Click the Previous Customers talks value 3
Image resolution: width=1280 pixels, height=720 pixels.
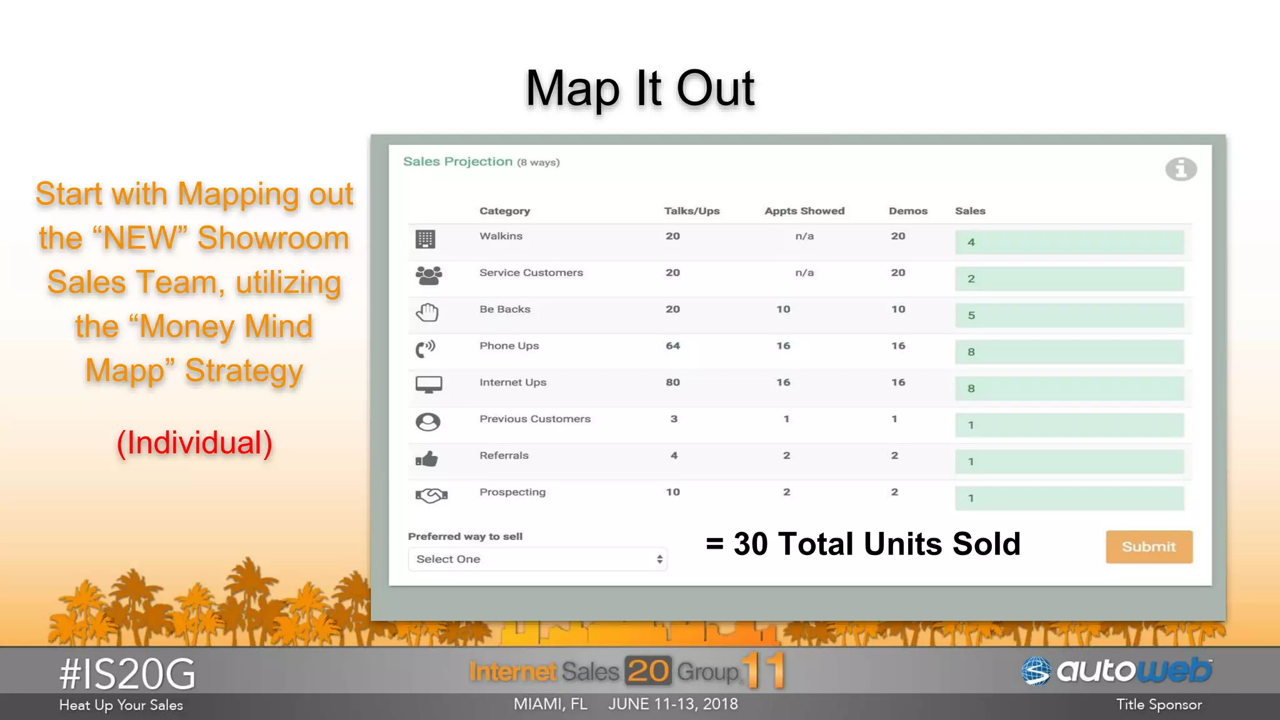coord(674,419)
